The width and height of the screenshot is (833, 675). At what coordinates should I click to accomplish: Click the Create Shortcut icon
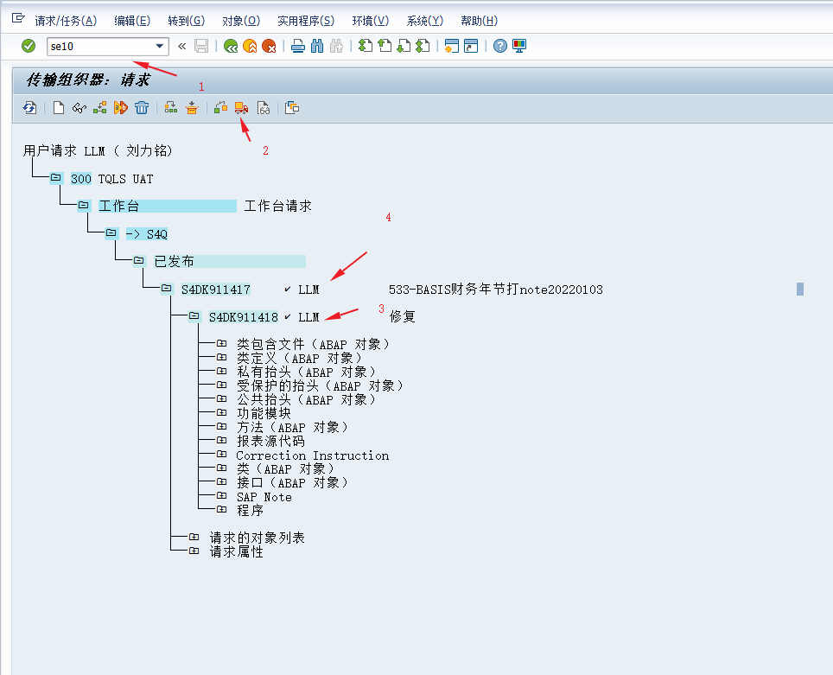click(x=471, y=47)
